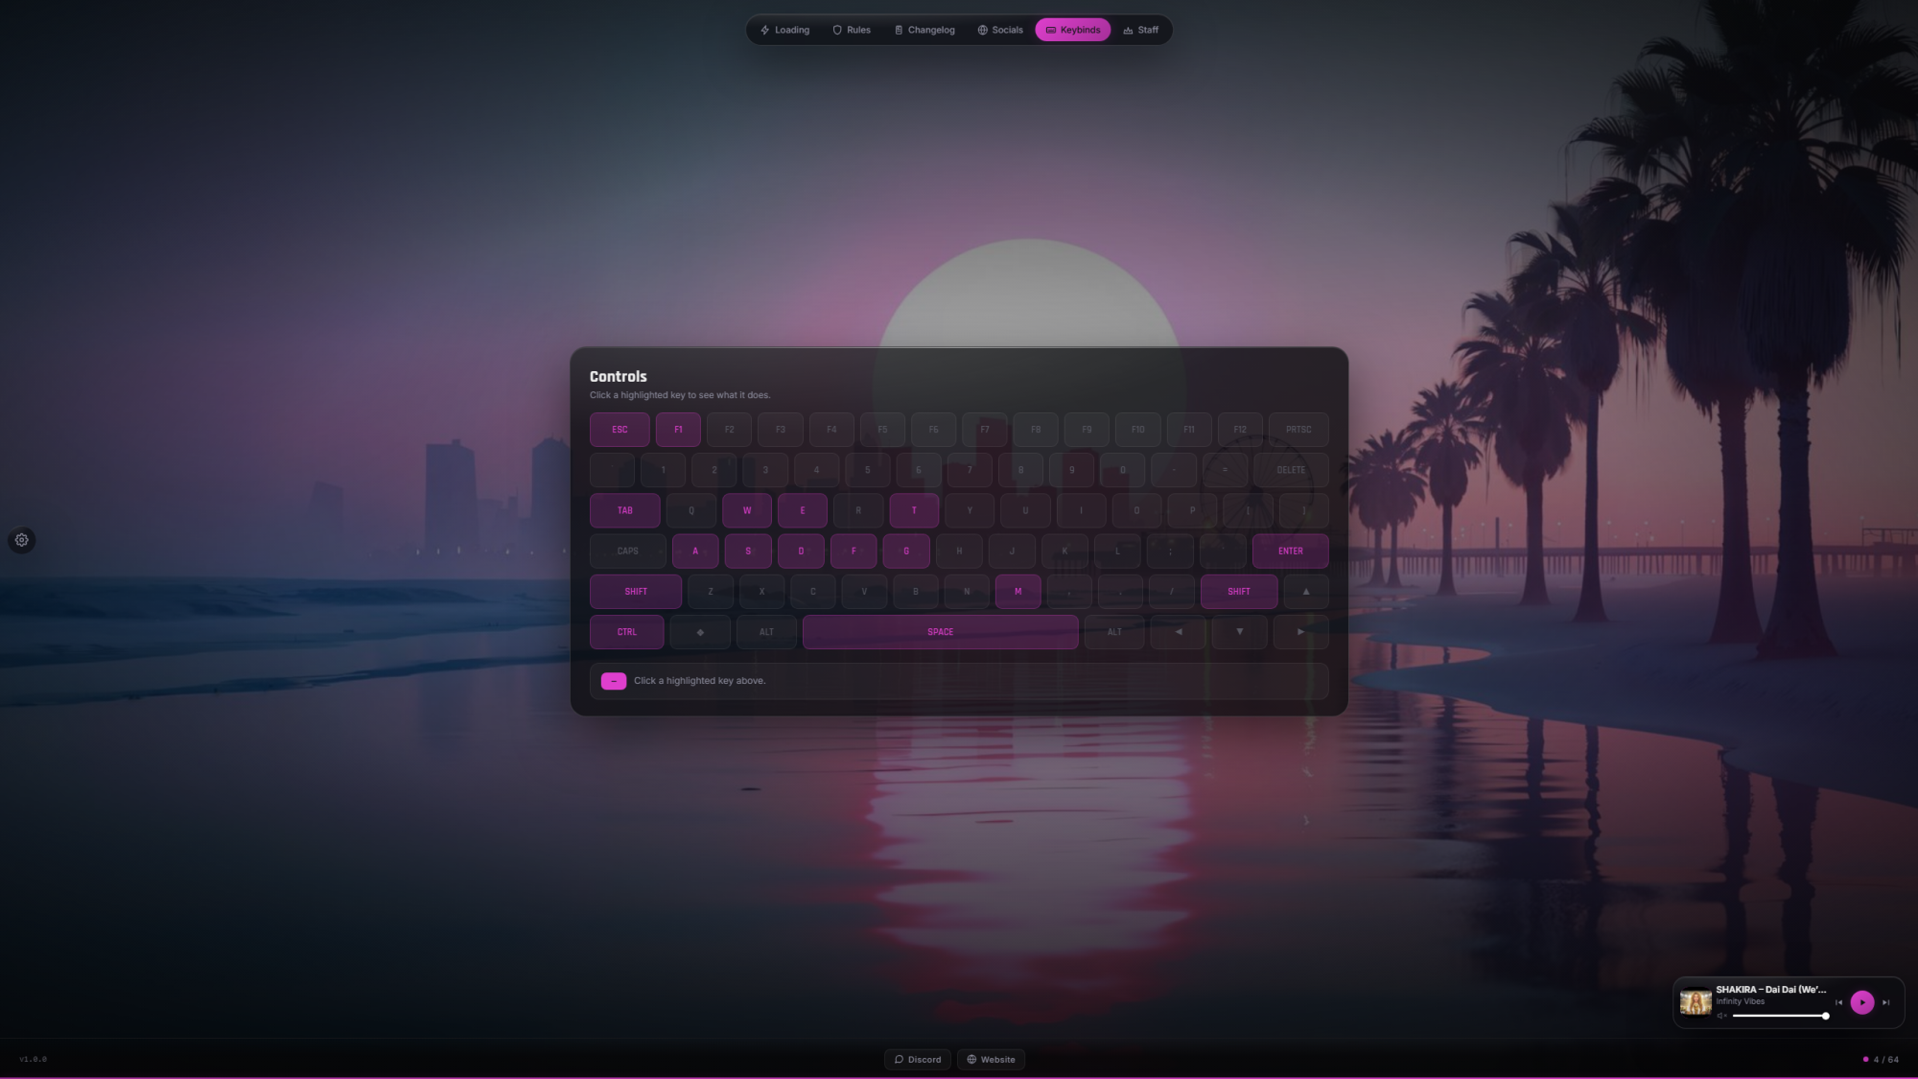The width and height of the screenshot is (1918, 1079).
Task: Go to the Changelog tab
Action: 924,30
